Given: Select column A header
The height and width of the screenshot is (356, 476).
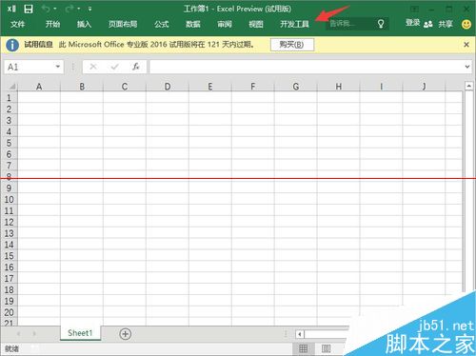Looking at the screenshot, I should tap(39, 87).
